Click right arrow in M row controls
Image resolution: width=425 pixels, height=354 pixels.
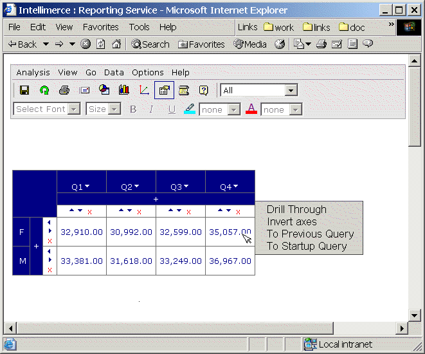(50, 260)
